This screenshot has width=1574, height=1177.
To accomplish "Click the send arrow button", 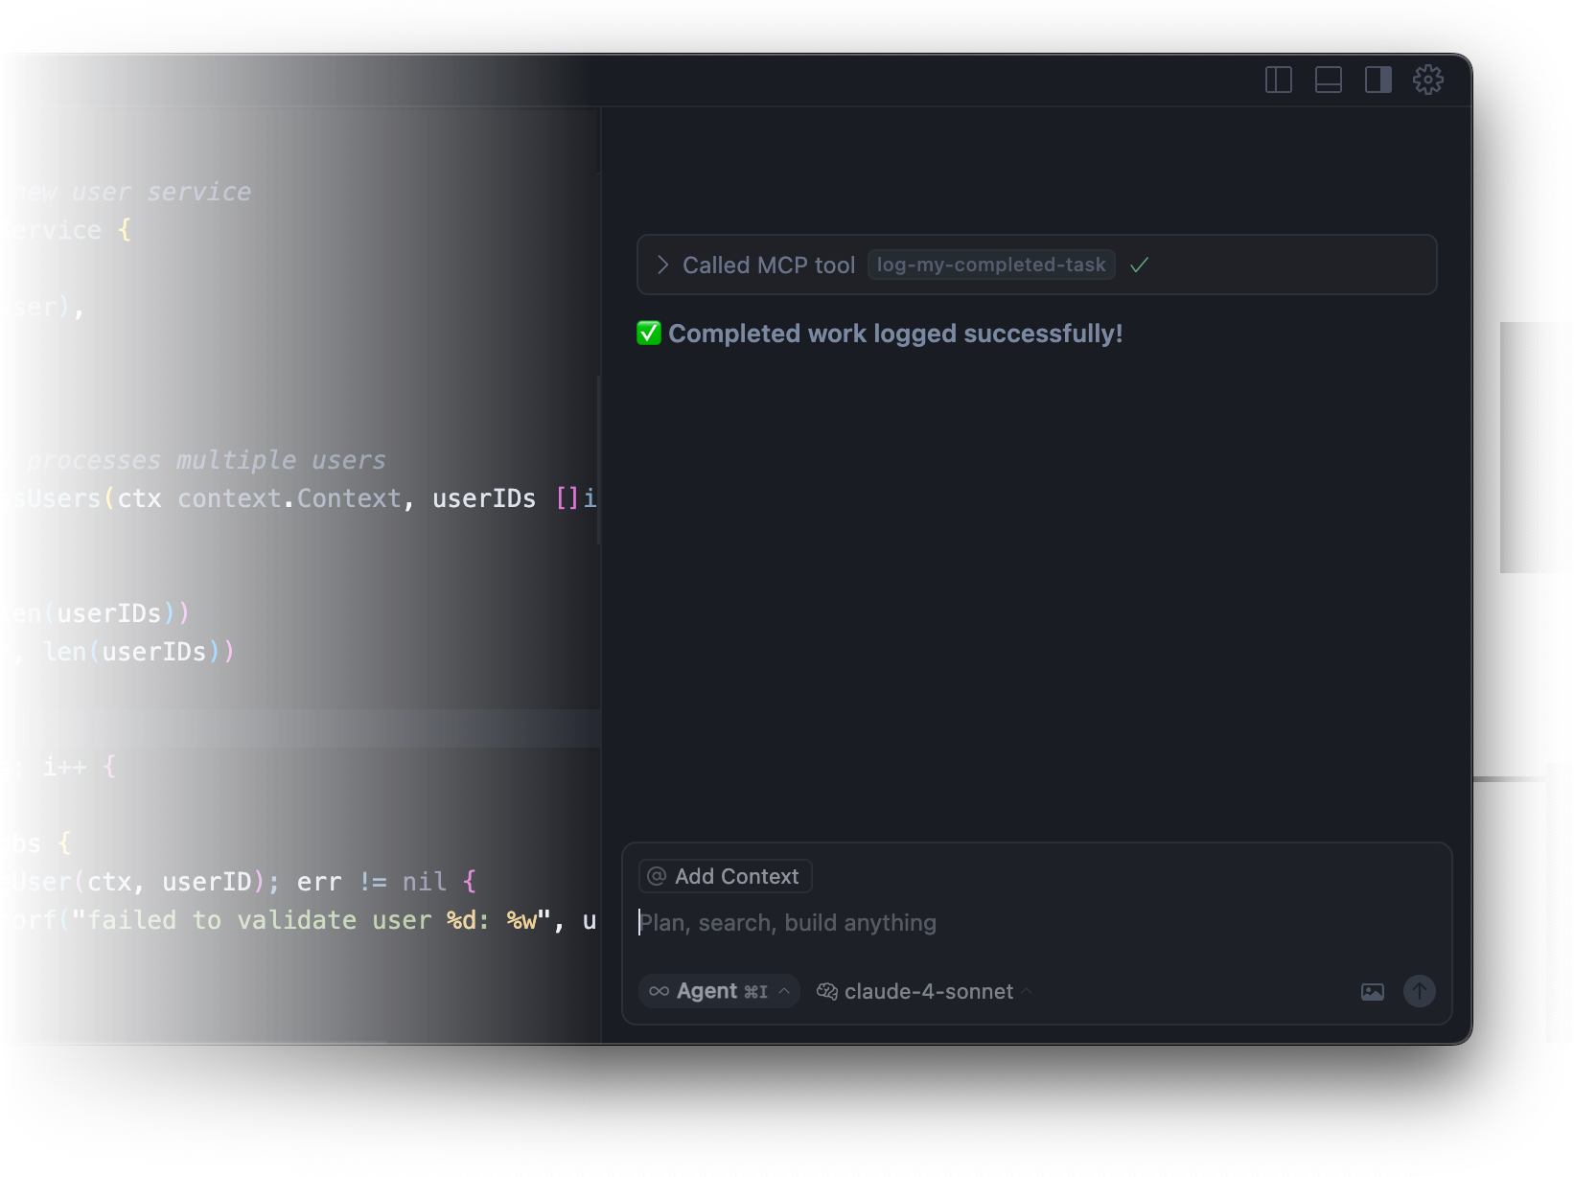I will tap(1420, 991).
